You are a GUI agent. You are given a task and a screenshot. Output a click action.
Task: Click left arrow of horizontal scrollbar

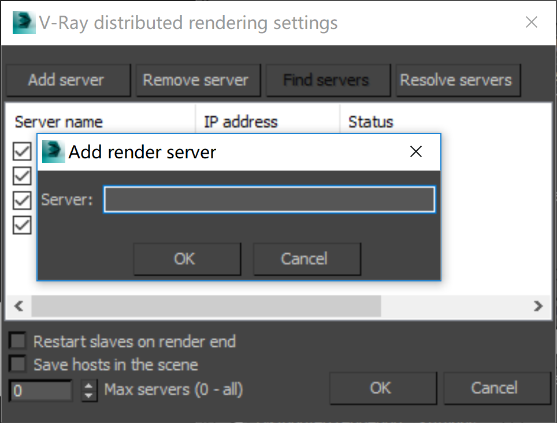click(18, 306)
